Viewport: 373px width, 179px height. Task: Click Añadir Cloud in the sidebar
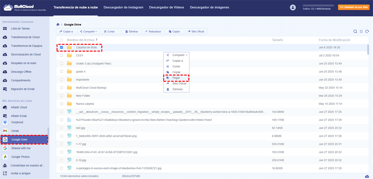pyautogui.click(x=19, y=108)
